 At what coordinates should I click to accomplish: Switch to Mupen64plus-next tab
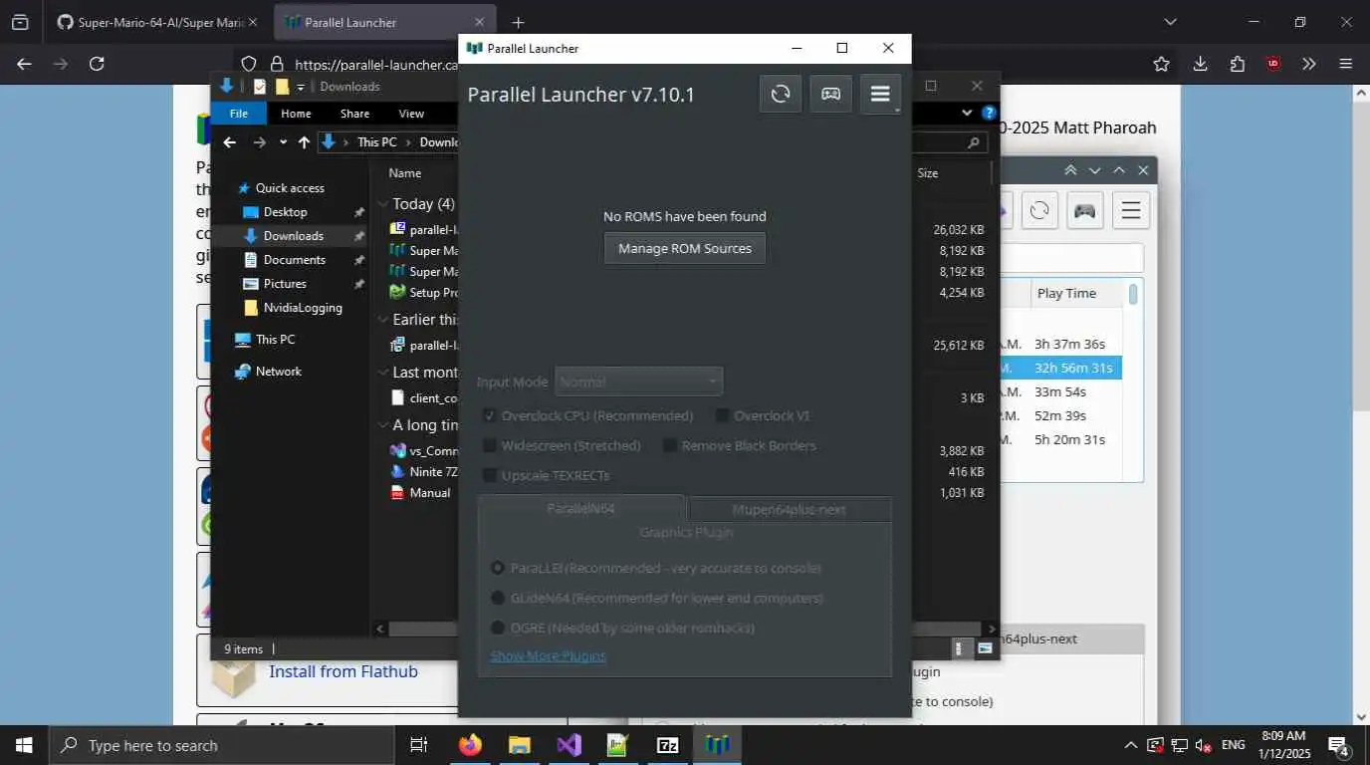coord(789,509)
